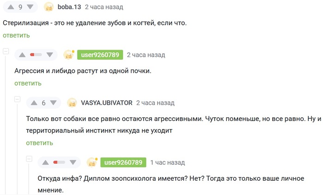Downvote boba.13's comment
This screenshot has width=323, height=195.
(30, 7)
